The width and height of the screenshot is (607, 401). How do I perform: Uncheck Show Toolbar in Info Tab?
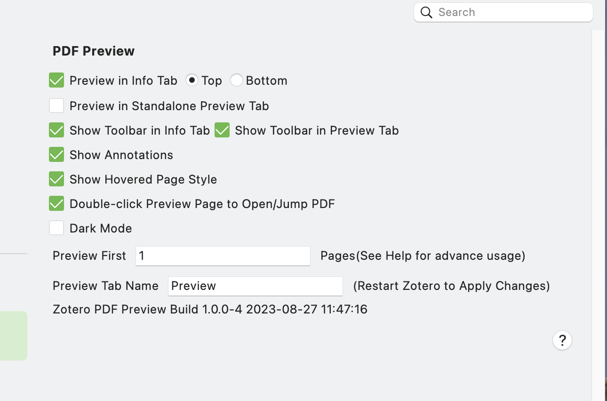56,130
